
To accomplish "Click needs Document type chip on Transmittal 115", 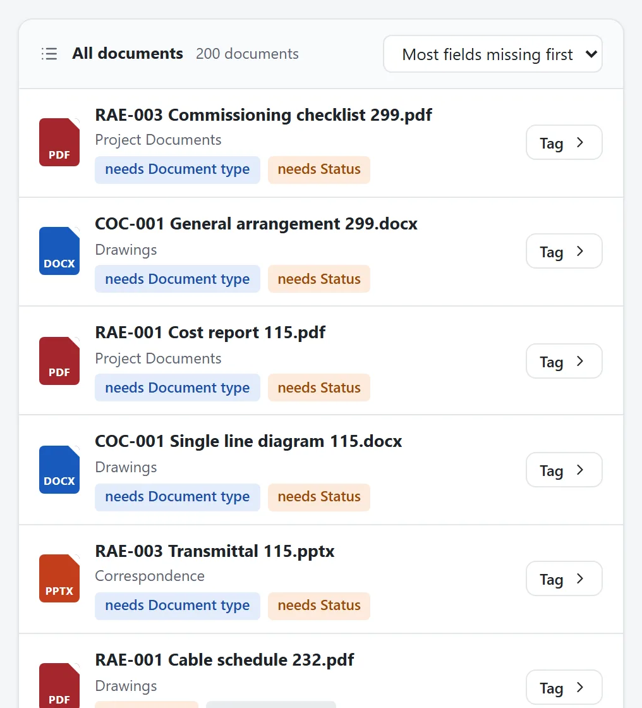I will click(178, 606).
